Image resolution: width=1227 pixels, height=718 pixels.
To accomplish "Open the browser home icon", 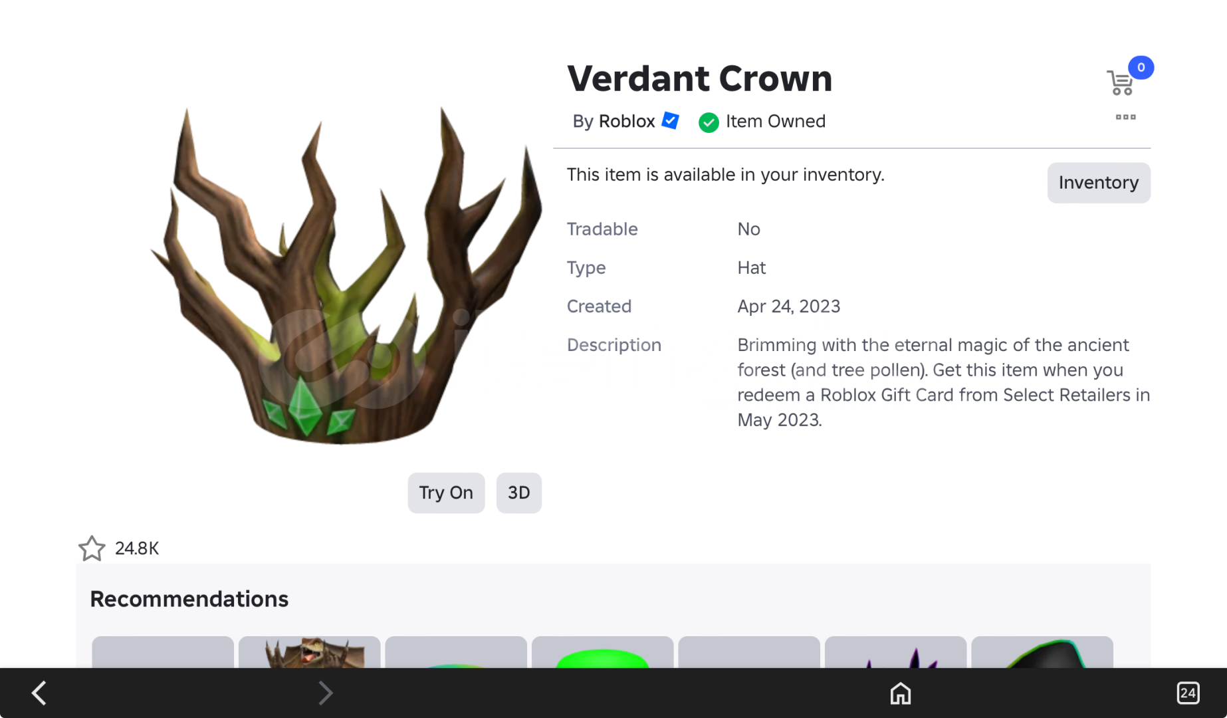I will [901, 693].
